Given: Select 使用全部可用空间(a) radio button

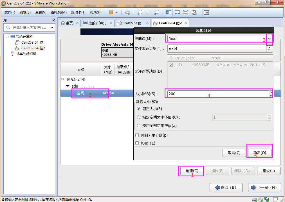Looking at the screenshot, I should tap(139, 126).
